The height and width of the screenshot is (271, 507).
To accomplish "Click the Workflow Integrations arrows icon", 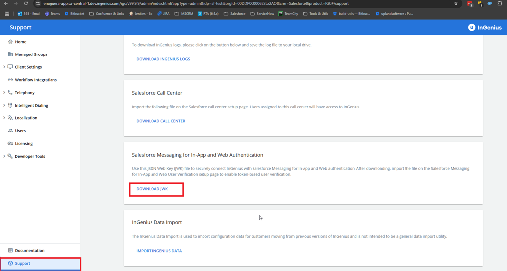I will (10, 80).
